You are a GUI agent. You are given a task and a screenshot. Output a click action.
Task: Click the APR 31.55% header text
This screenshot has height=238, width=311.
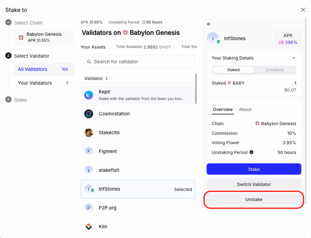[x=91, y=22]
